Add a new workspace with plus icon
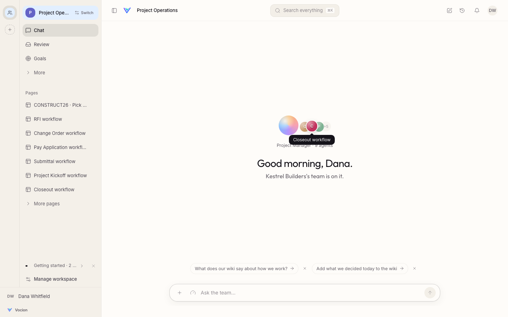508x317 pixels. [10, 30]
